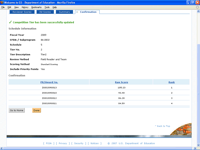Open the Notices footer link
Image resolution: width=200 pixels, height=150 pixels.
click(94, 143)
